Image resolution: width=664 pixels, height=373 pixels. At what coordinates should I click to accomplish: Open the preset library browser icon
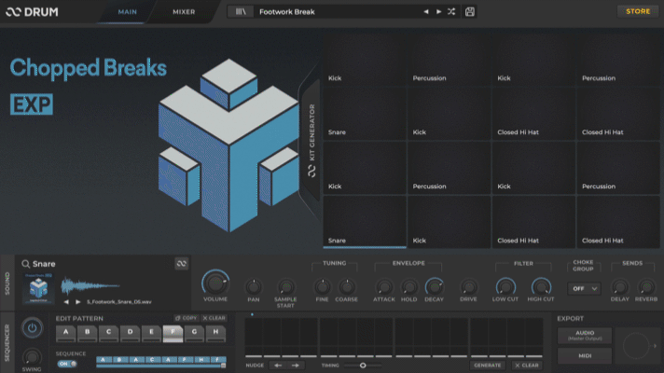click(x=240, y=12)
